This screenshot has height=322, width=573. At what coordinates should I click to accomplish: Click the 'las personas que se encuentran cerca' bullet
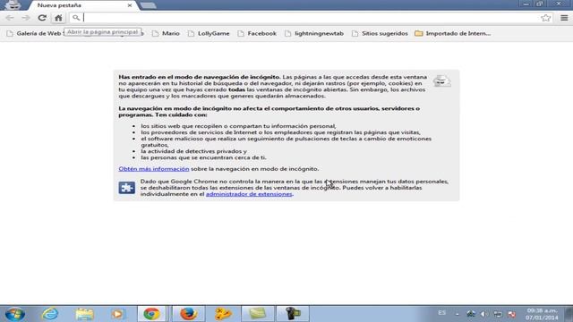(x=203, y=157)
